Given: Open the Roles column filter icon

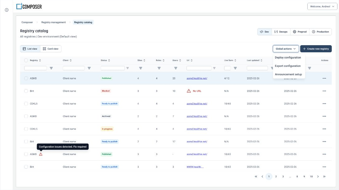Looking at the screenshot, I should click(159, 68).
